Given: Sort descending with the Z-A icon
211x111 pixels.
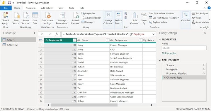Looking at the screenshot, I should [x=126, y=18].
